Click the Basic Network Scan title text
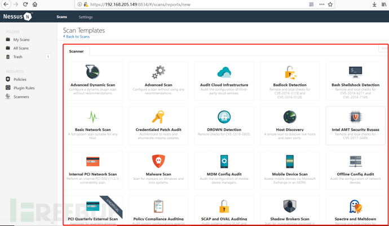Screen dimensions: 389x226 pyautogui.click(x=93, y=129)
